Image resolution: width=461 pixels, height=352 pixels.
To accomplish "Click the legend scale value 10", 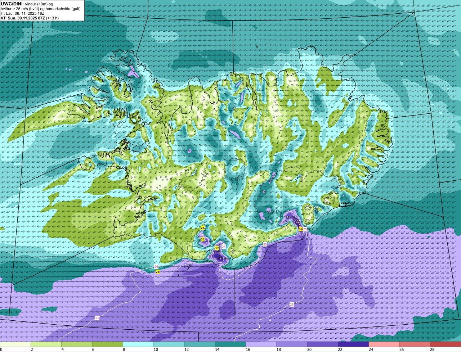I will (155, 349).
